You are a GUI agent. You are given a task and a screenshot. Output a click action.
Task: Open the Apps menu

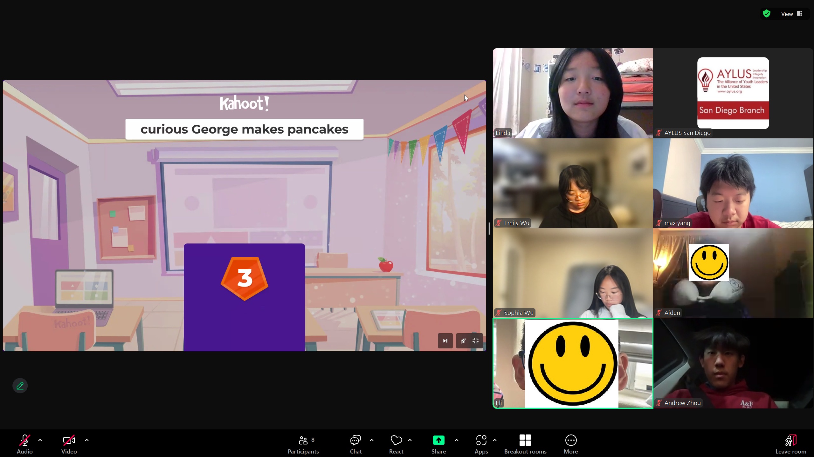(x=481, y=444)
